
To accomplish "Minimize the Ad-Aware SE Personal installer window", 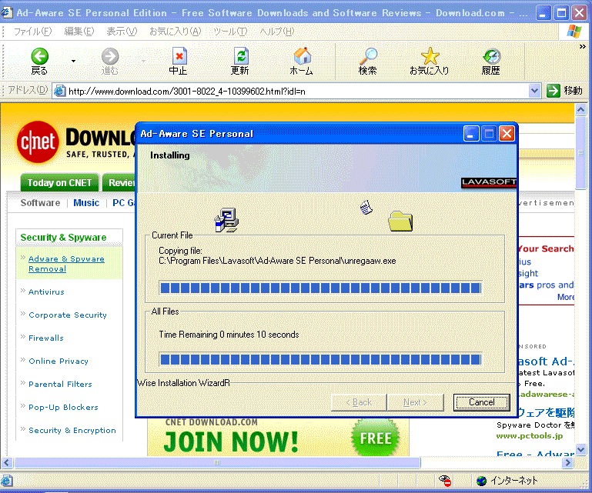I will (471, 134).
